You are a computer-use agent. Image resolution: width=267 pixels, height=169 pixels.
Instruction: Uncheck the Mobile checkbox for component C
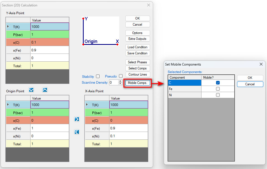pos(218,83)
